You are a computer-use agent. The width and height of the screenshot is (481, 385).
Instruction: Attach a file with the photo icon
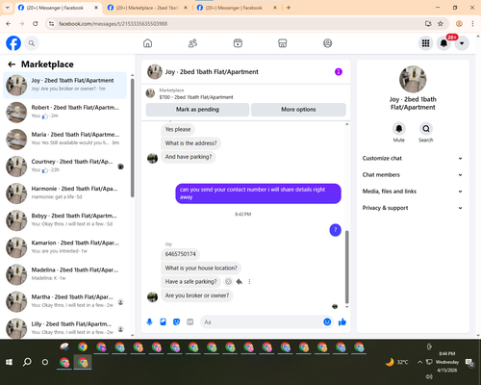tap(163, 321)
